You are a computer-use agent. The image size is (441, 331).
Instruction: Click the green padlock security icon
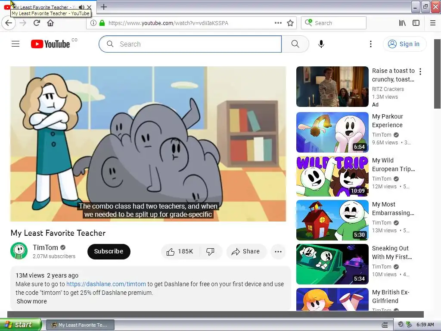(x=102, y=23)
